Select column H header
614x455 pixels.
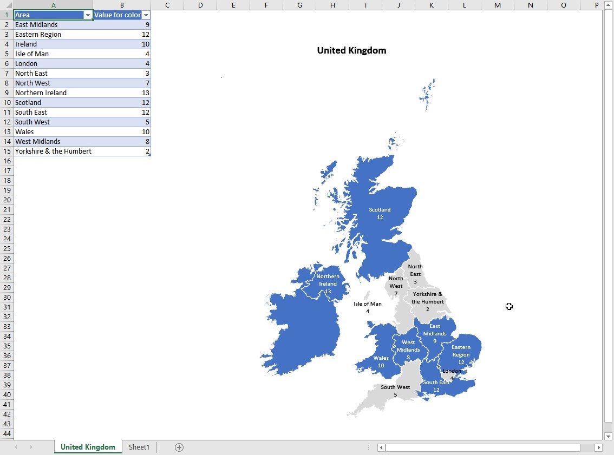coord(332,5)
